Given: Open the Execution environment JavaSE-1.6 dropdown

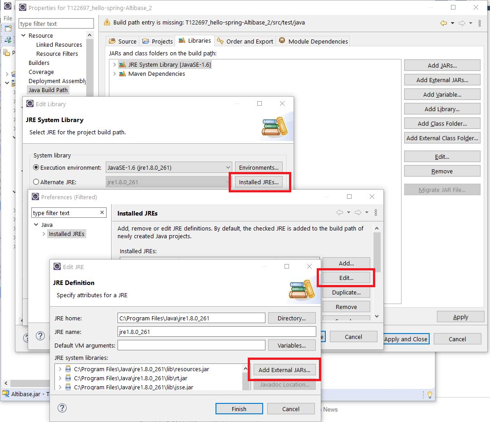Looking at the screenshot, I should [169, 167].
